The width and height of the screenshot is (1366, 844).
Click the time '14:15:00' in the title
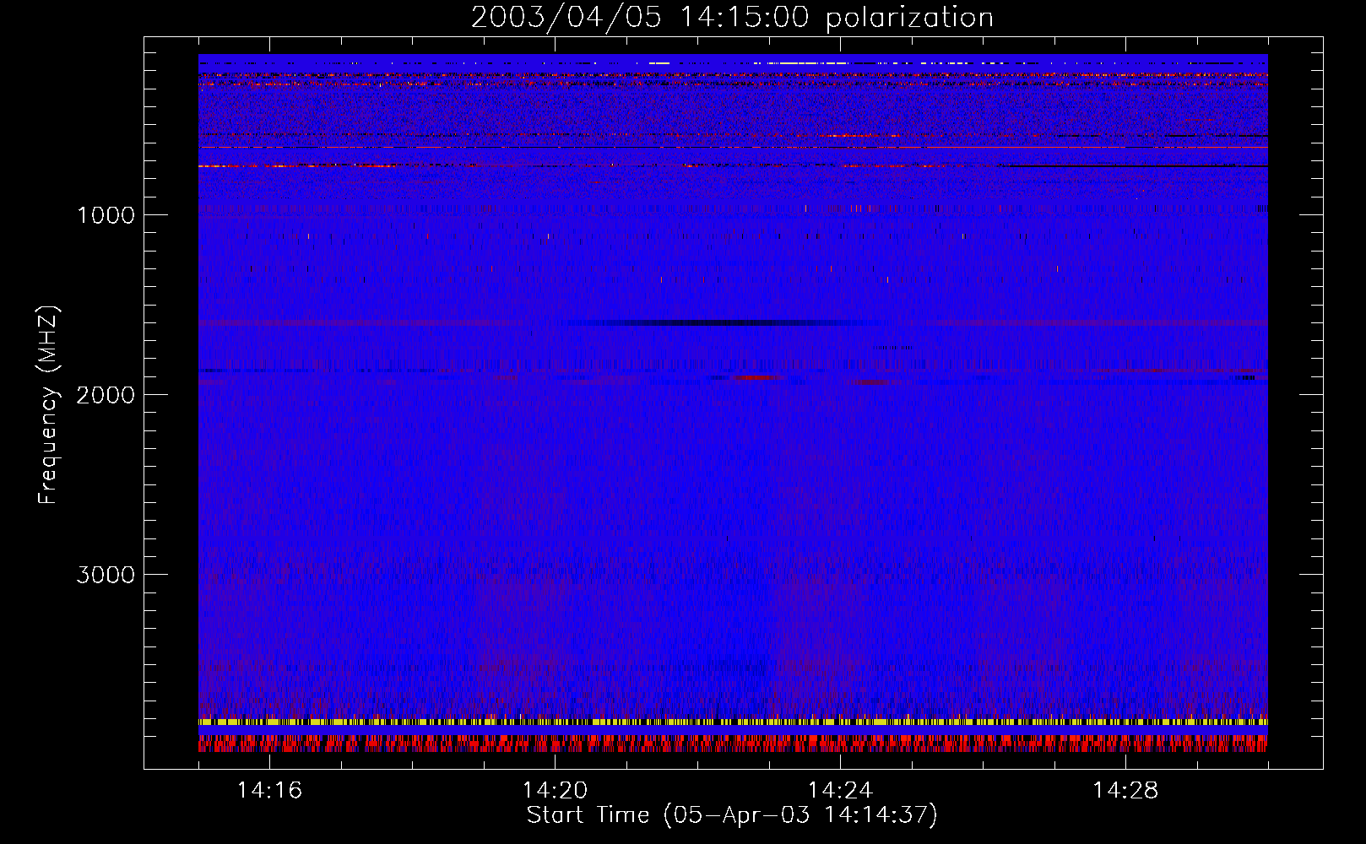pos(744,18)
